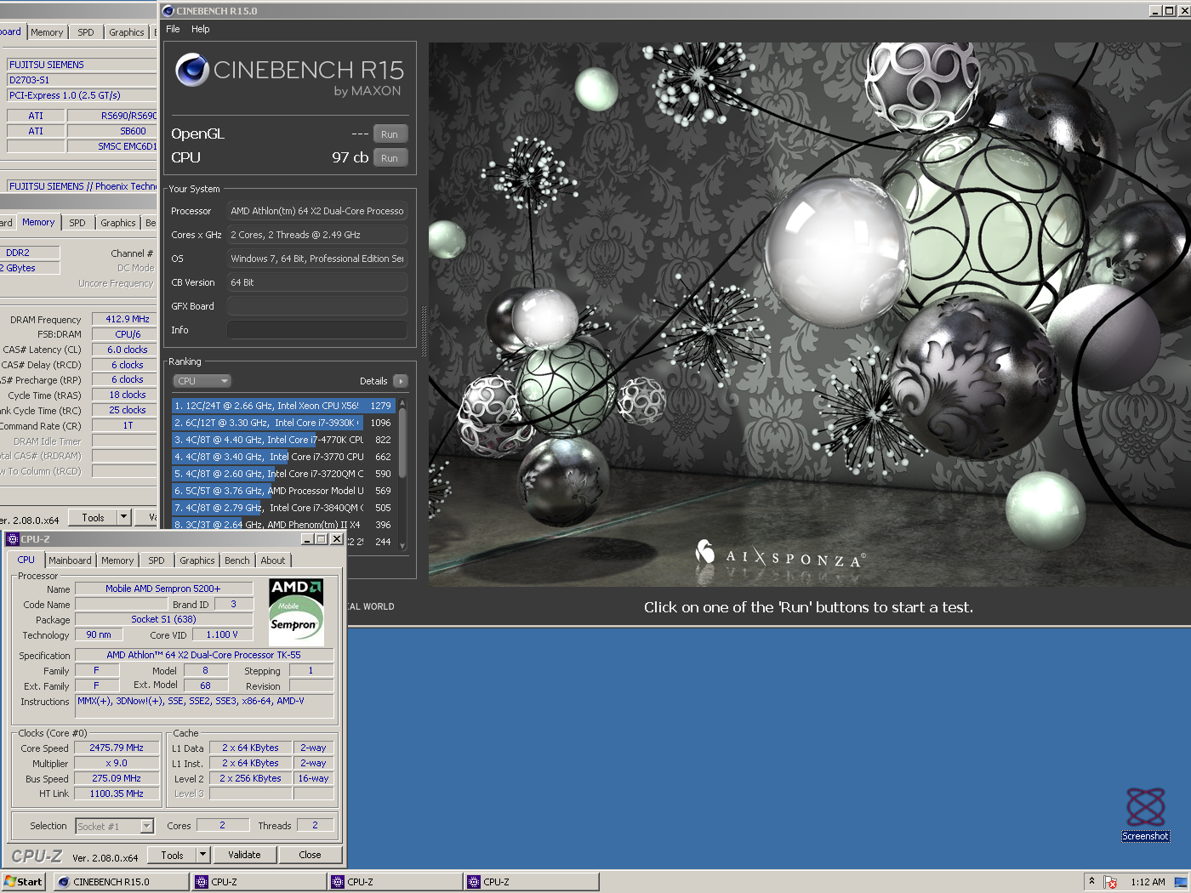Click the Multiplier x 9.0 value
1191x893 pixels.
point(117,763)
